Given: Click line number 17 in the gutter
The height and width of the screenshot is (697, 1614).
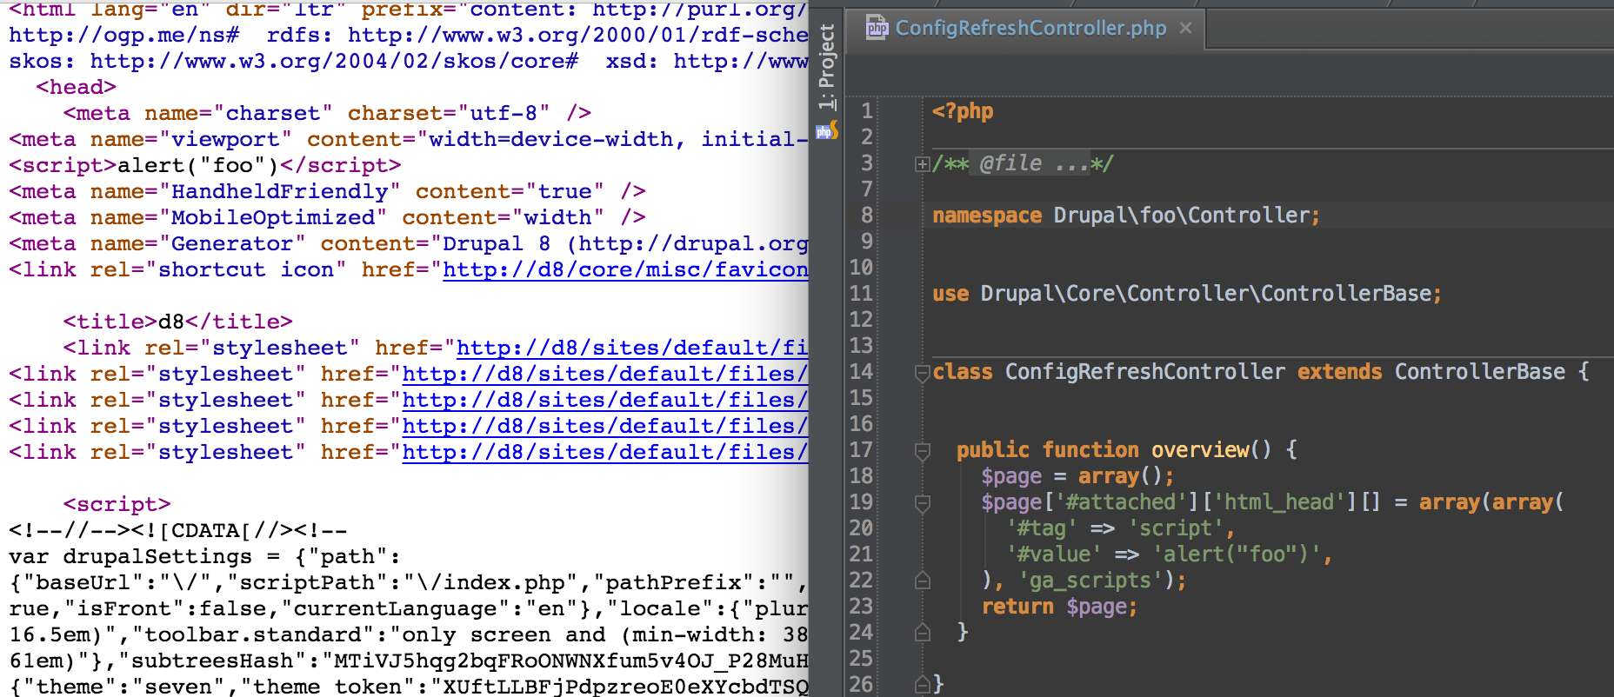Looking at the screenshot, I should click(x=861, y=450).
